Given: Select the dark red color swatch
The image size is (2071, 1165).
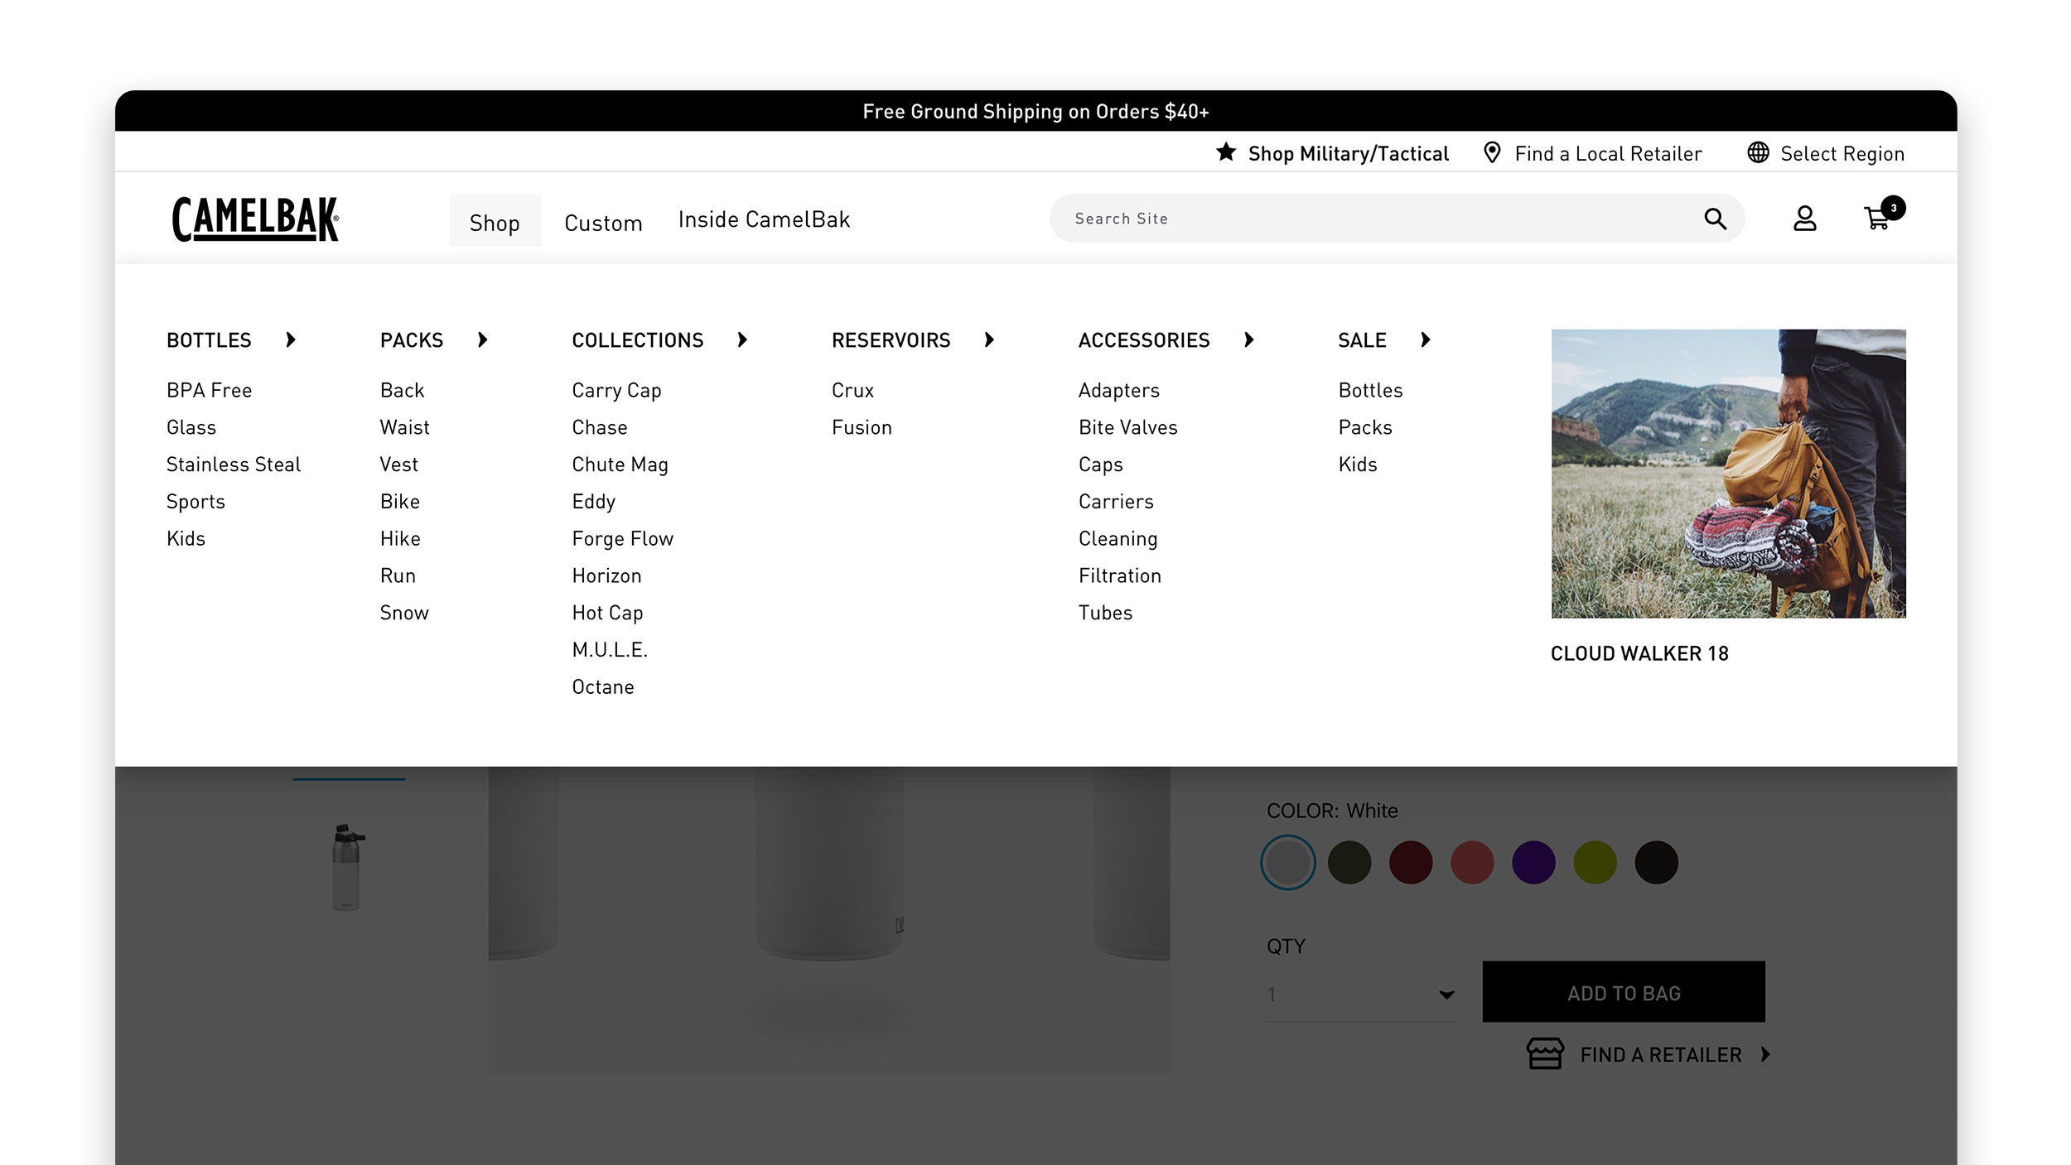Looking at the screenshot, I should tap(1411, 863).
